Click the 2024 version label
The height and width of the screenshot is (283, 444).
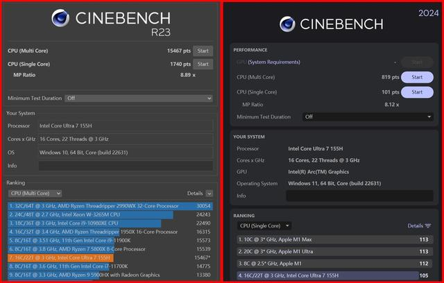(x=428, y=13)
